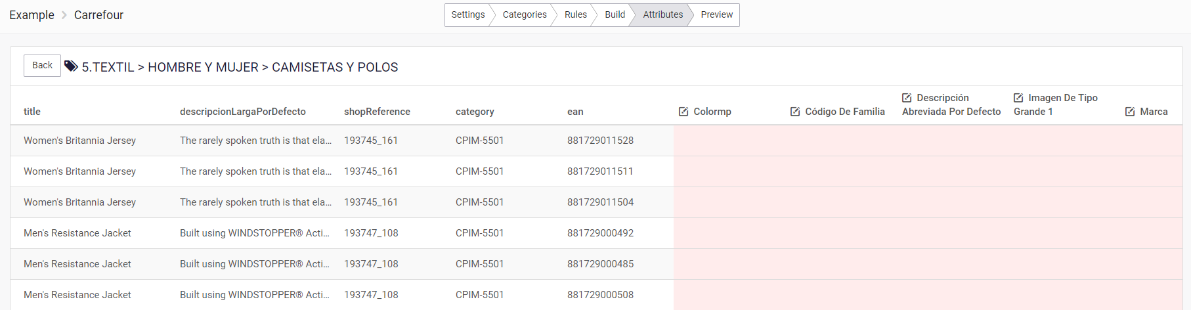This screenshot has height=310, width=1191.
Task: Open the Preview step
Action: click(716, 15)
